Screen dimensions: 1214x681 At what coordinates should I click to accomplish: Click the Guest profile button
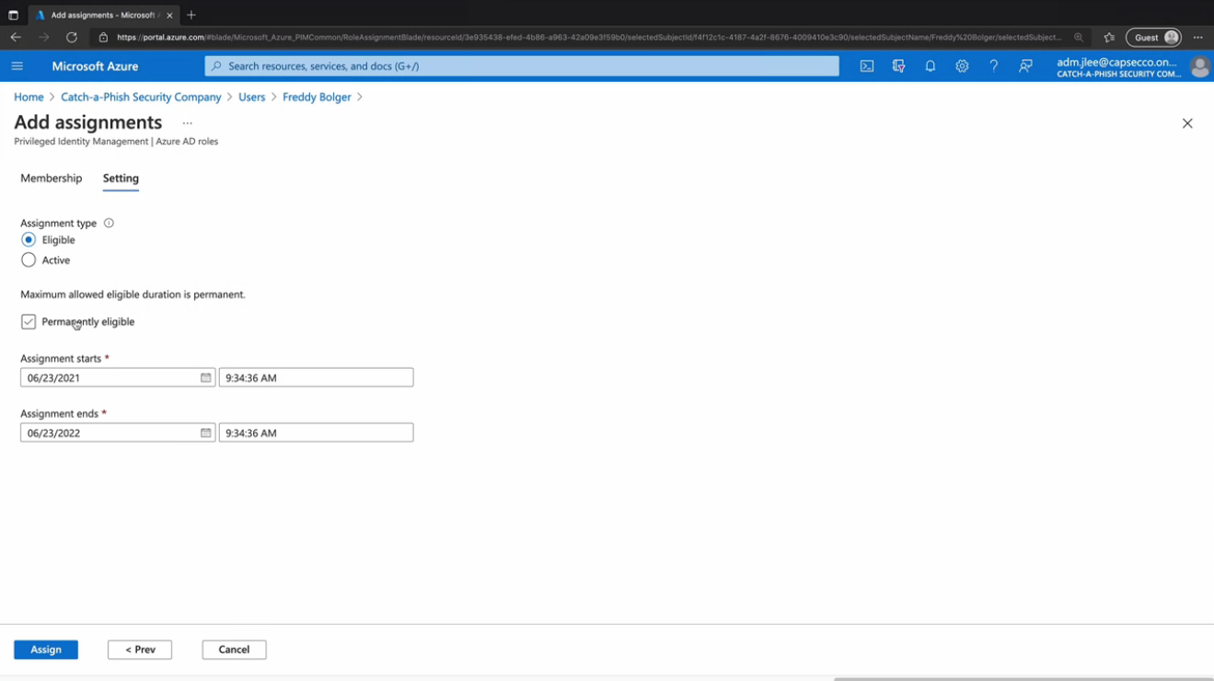1153,38
